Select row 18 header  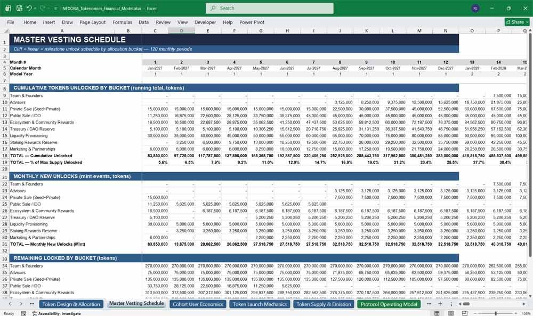click(x=5, y=156)
